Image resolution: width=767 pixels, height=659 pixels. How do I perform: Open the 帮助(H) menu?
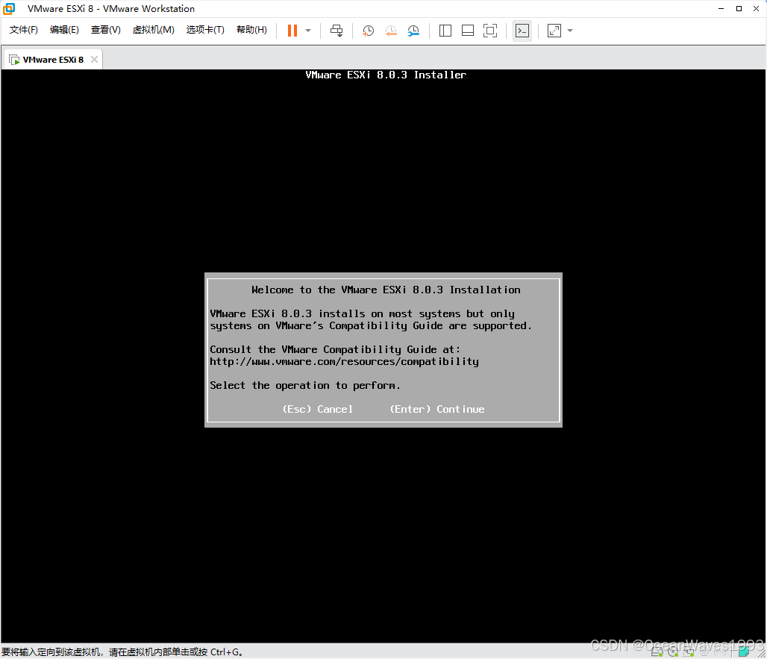click(251, 30)
